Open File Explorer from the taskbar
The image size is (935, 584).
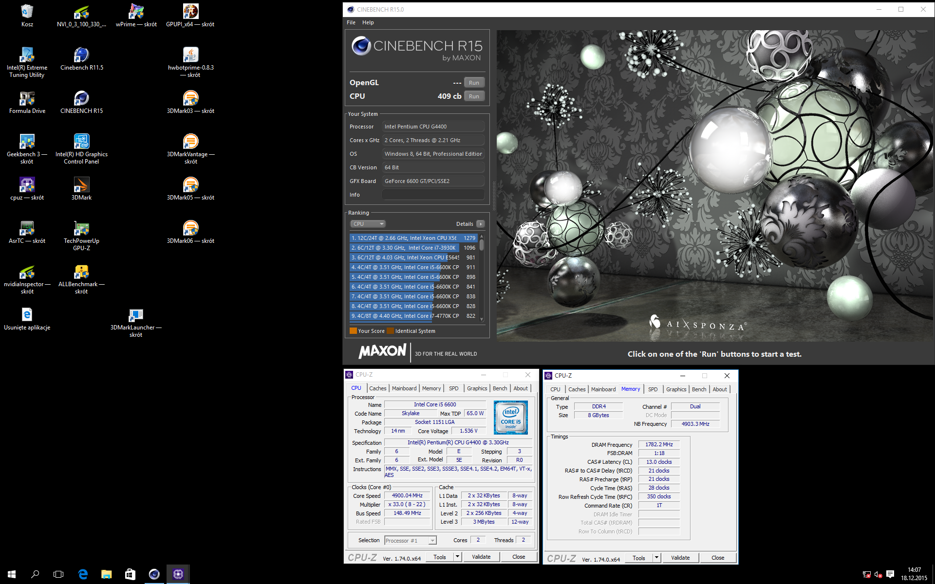tap(106, 574)
